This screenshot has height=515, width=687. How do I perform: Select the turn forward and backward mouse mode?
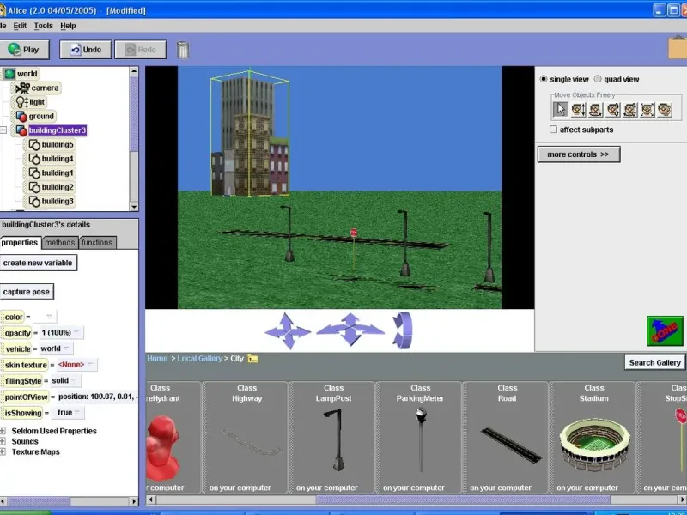coord(613,110)
